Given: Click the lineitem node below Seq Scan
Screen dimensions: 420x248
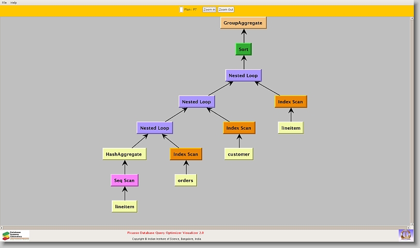Looking at the screenshot, I should click(125, 206).
